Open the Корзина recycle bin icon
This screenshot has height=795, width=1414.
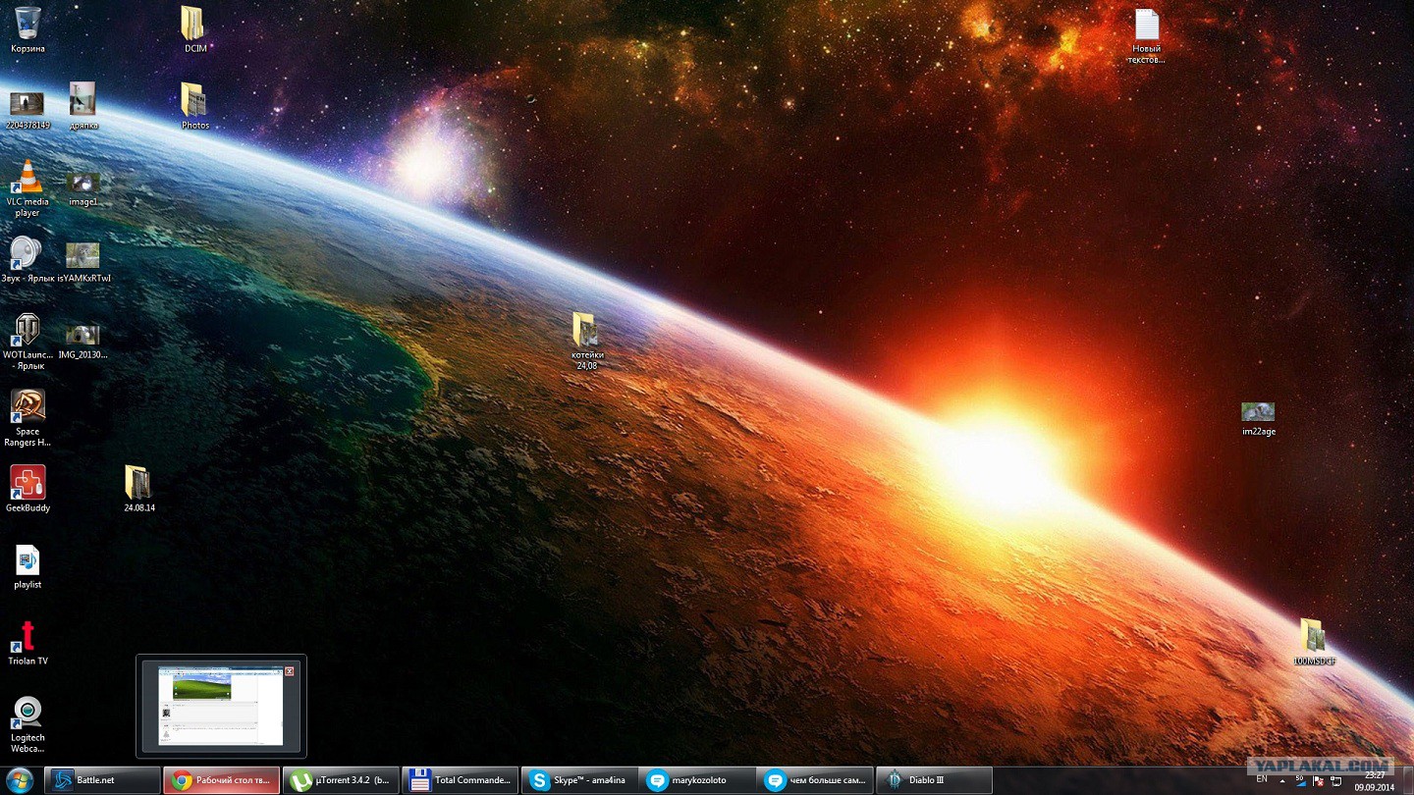pyautogui.click(x=27, y=29)
